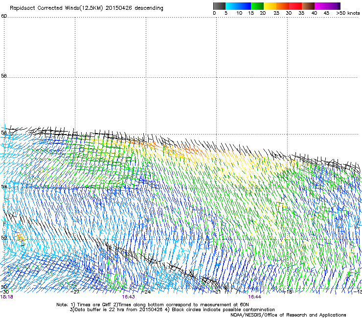
Task: Click the purple time stamp "18:18"
Action: coord(7,297)
